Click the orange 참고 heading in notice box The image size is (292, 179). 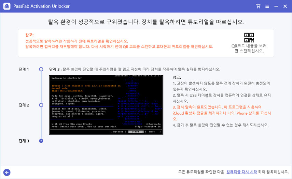pyautogui.click(x=29, y=35)
